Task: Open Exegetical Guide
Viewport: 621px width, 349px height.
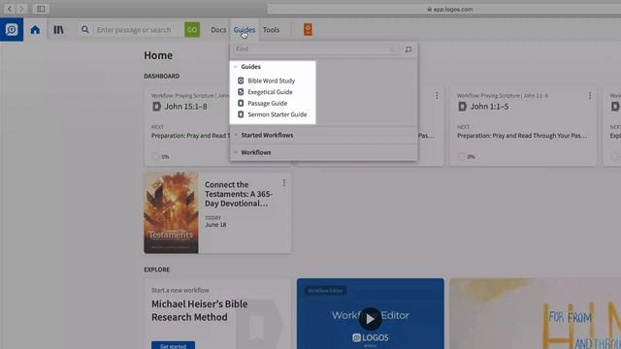Action: [x=270, y=92]
